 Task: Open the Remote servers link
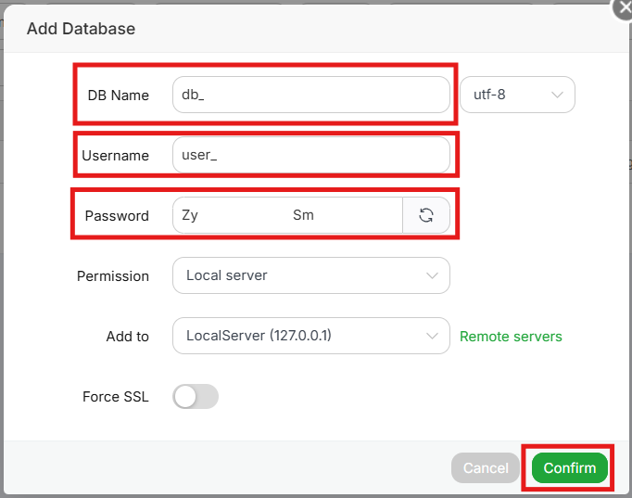pos(511,336)
